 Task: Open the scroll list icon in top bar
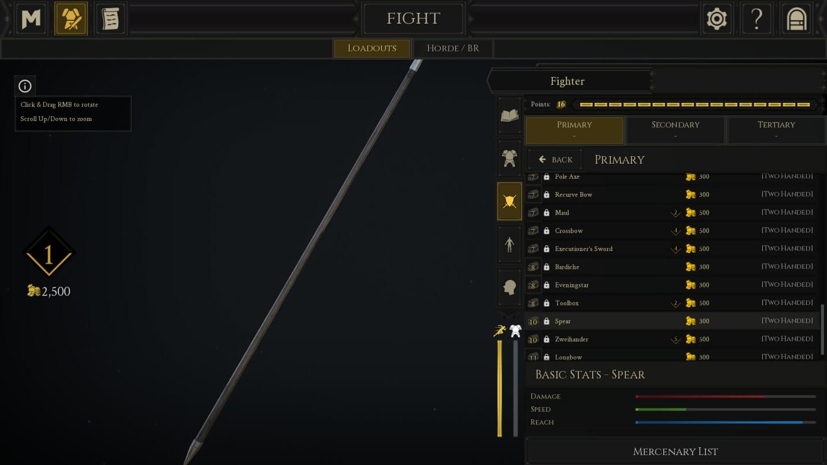[110, 19]
